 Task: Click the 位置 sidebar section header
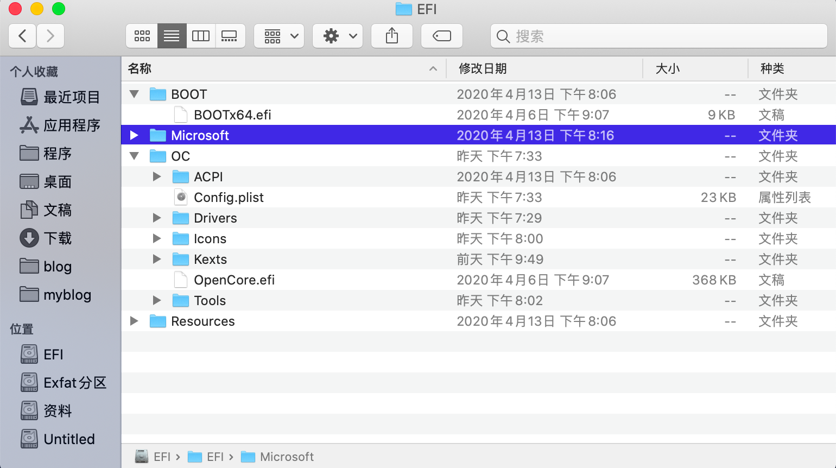tap(22, 329)
